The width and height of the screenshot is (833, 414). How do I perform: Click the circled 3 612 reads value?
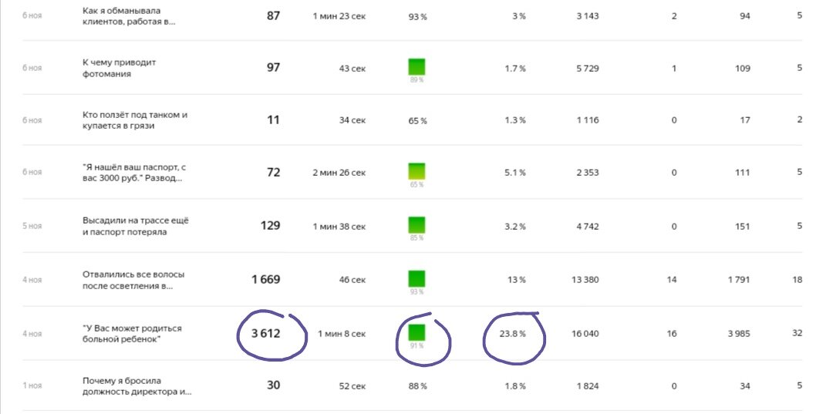click(x=265, y=333)
